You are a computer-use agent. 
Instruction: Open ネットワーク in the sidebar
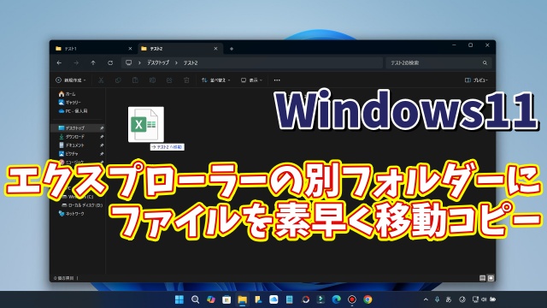[72, 214]
